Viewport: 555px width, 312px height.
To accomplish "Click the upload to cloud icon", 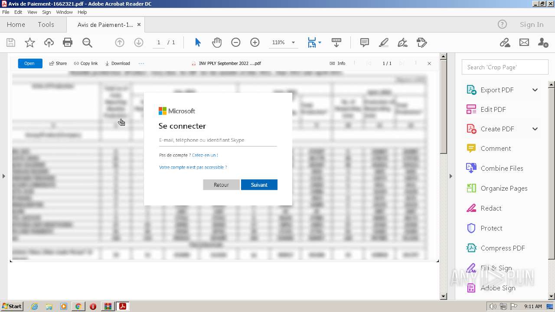I will pos(49,42).
